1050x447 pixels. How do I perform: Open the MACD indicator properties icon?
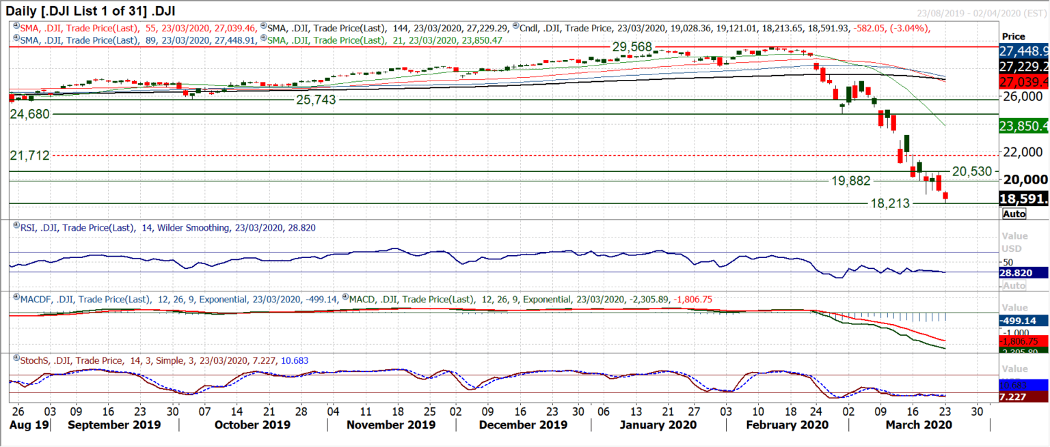pos(345,298)
